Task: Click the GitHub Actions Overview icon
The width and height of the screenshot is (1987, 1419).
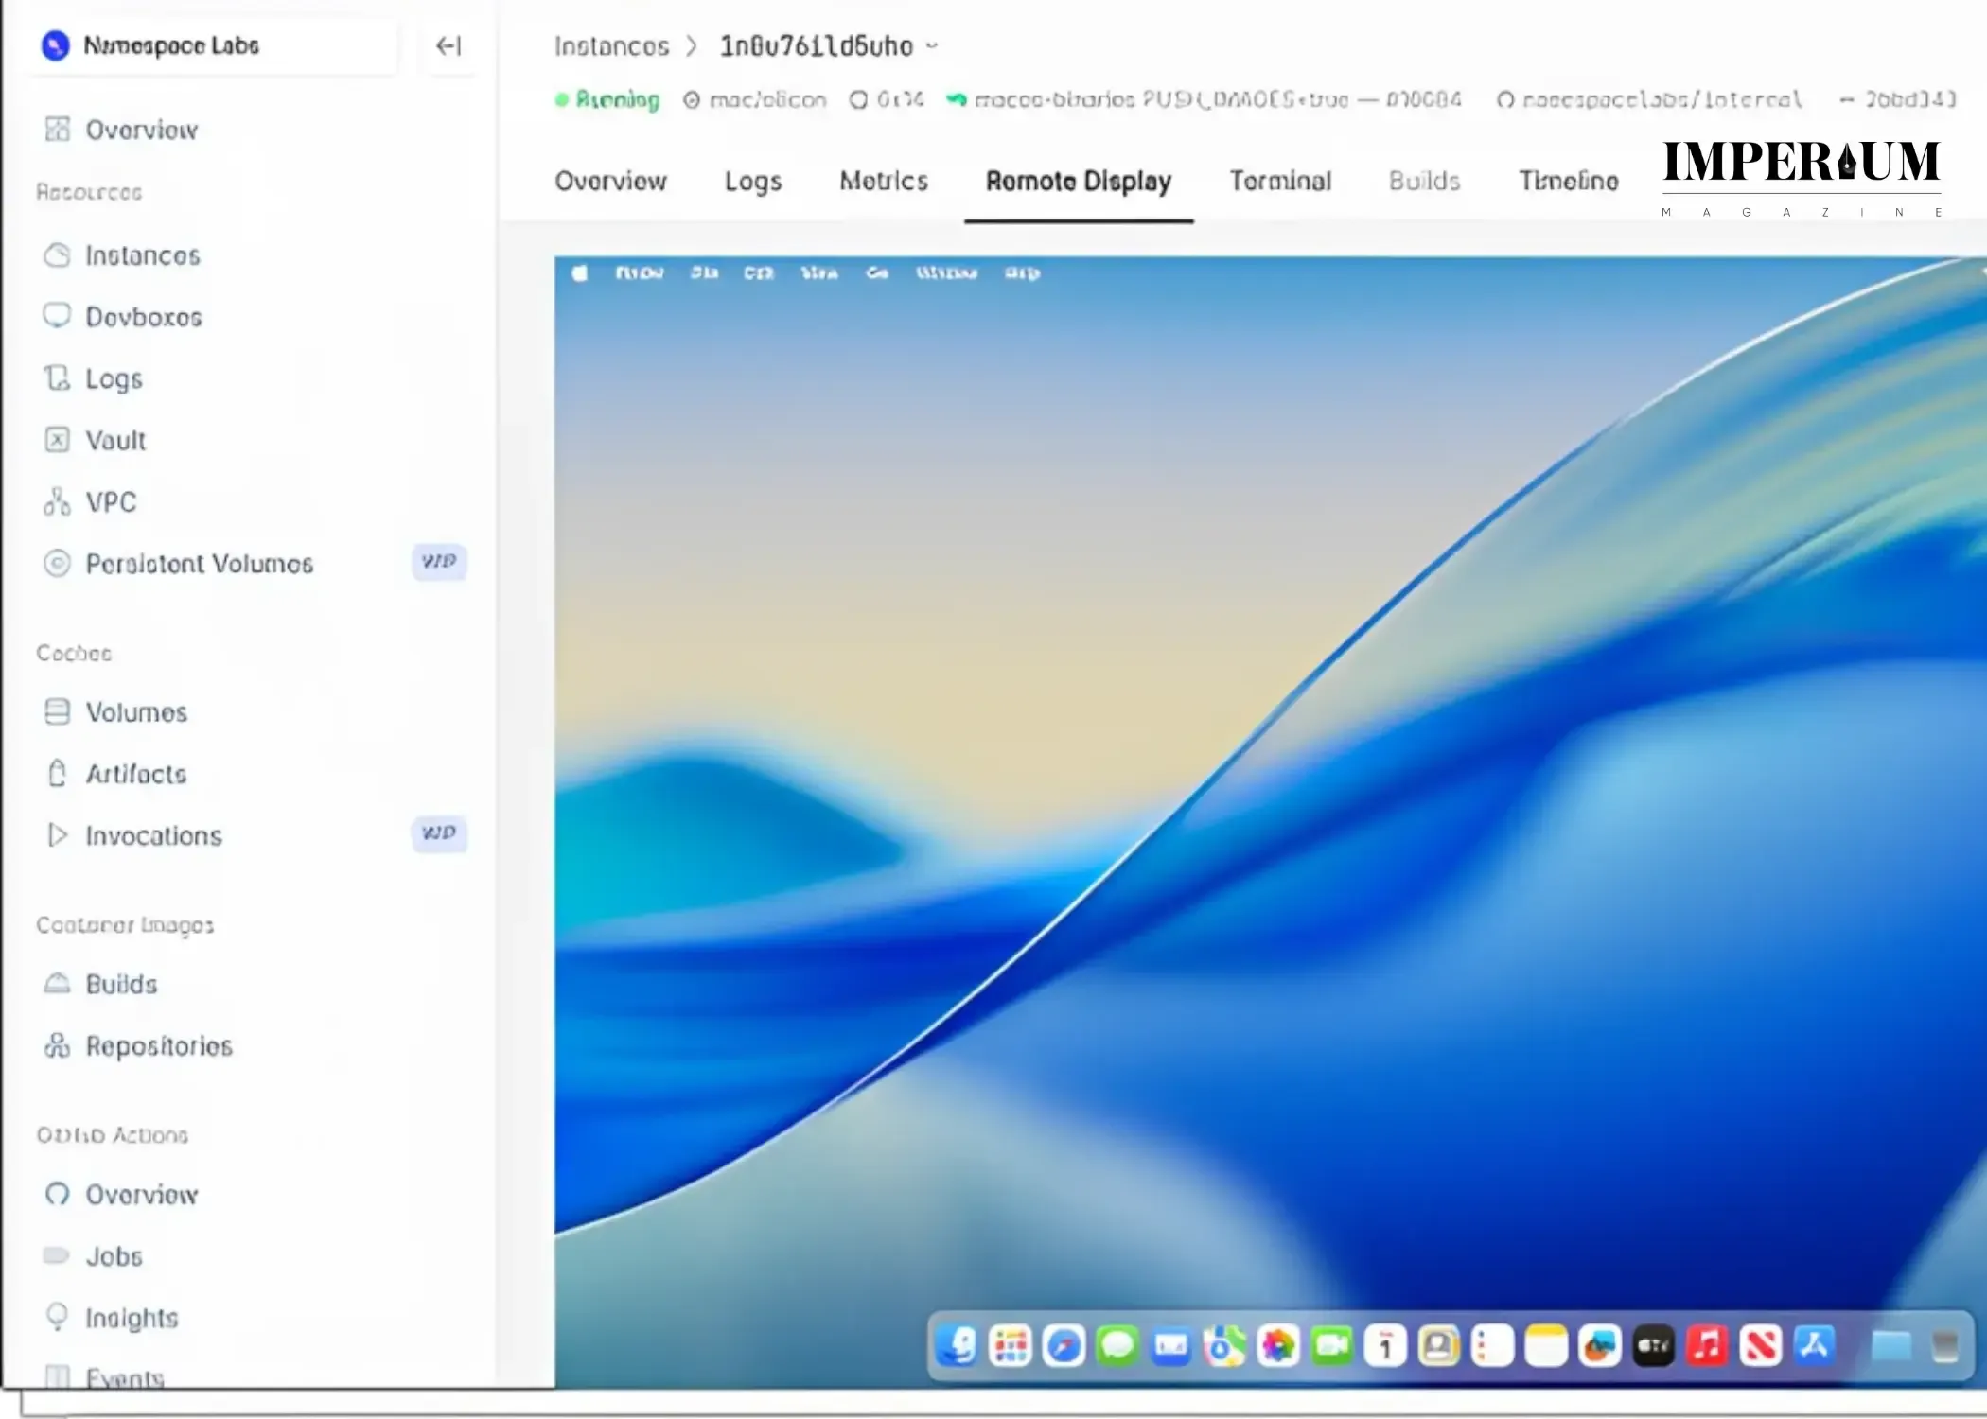Action: [x=57, y=1194]
